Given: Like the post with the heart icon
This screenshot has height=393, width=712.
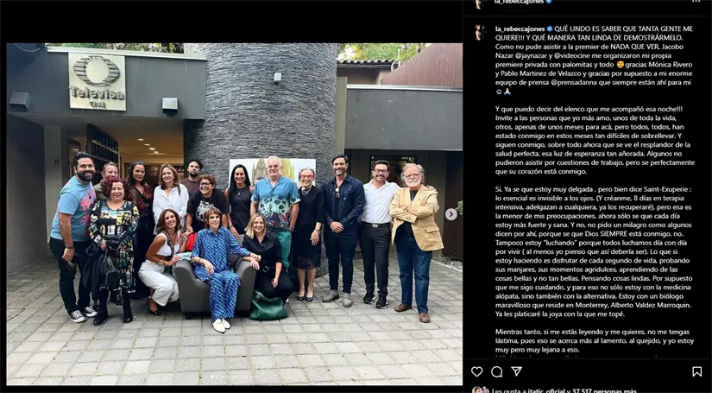Looking at the screenshot, I should 476,371.
